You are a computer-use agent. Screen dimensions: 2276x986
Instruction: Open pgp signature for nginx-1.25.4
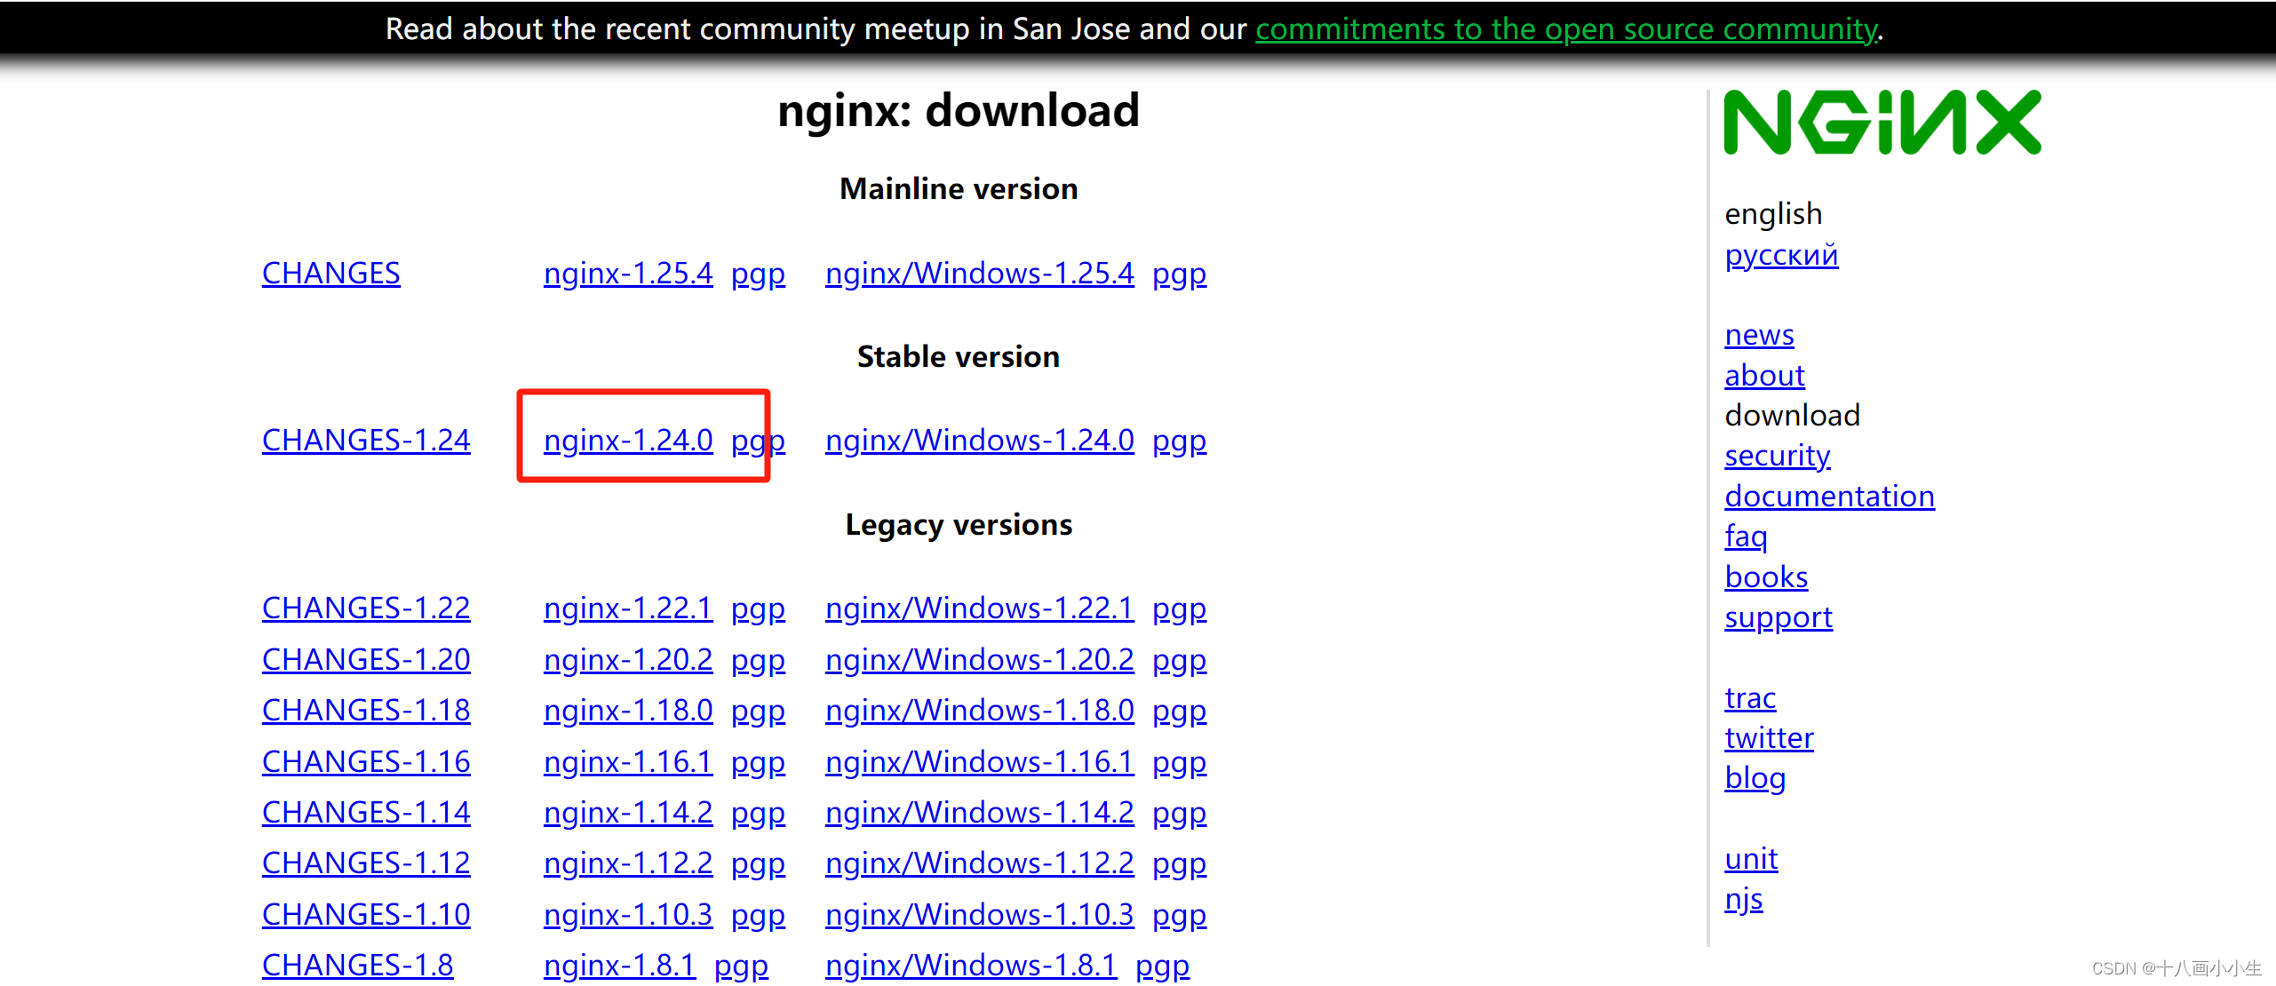[758, 274]
